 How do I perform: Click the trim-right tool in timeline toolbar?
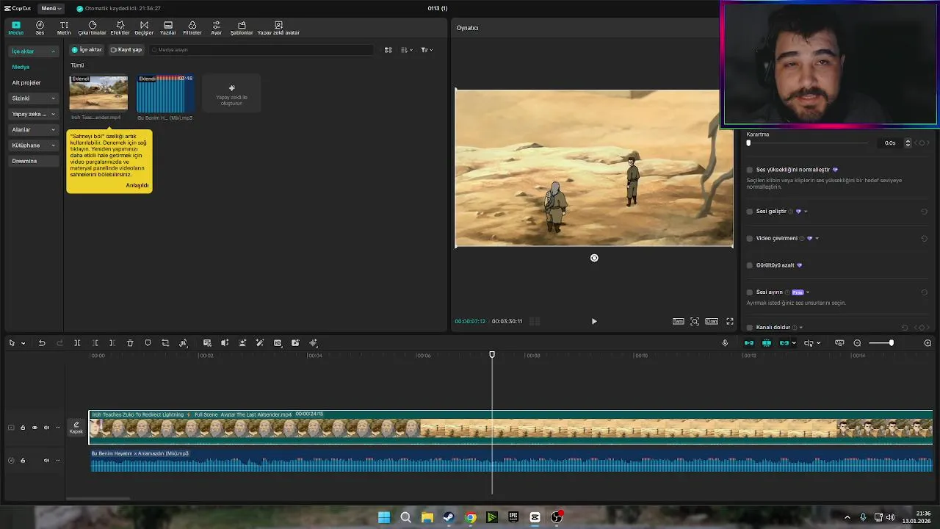click(112, 343)
